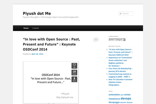Open the Contact menu item

pos(36,28)
